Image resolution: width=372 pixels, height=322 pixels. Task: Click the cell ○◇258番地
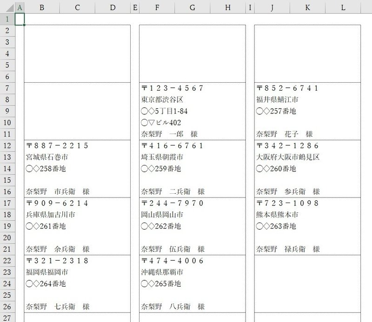click(x=46, y=169)
